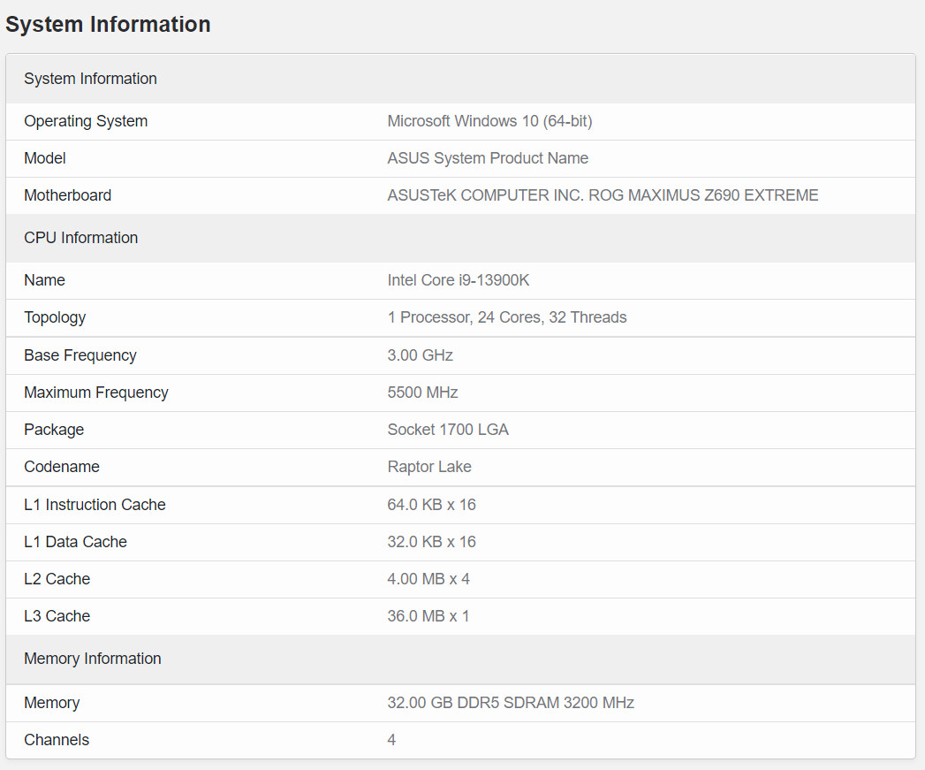Click the ASUS System Product Name value
925x770 pixels.
488,158
